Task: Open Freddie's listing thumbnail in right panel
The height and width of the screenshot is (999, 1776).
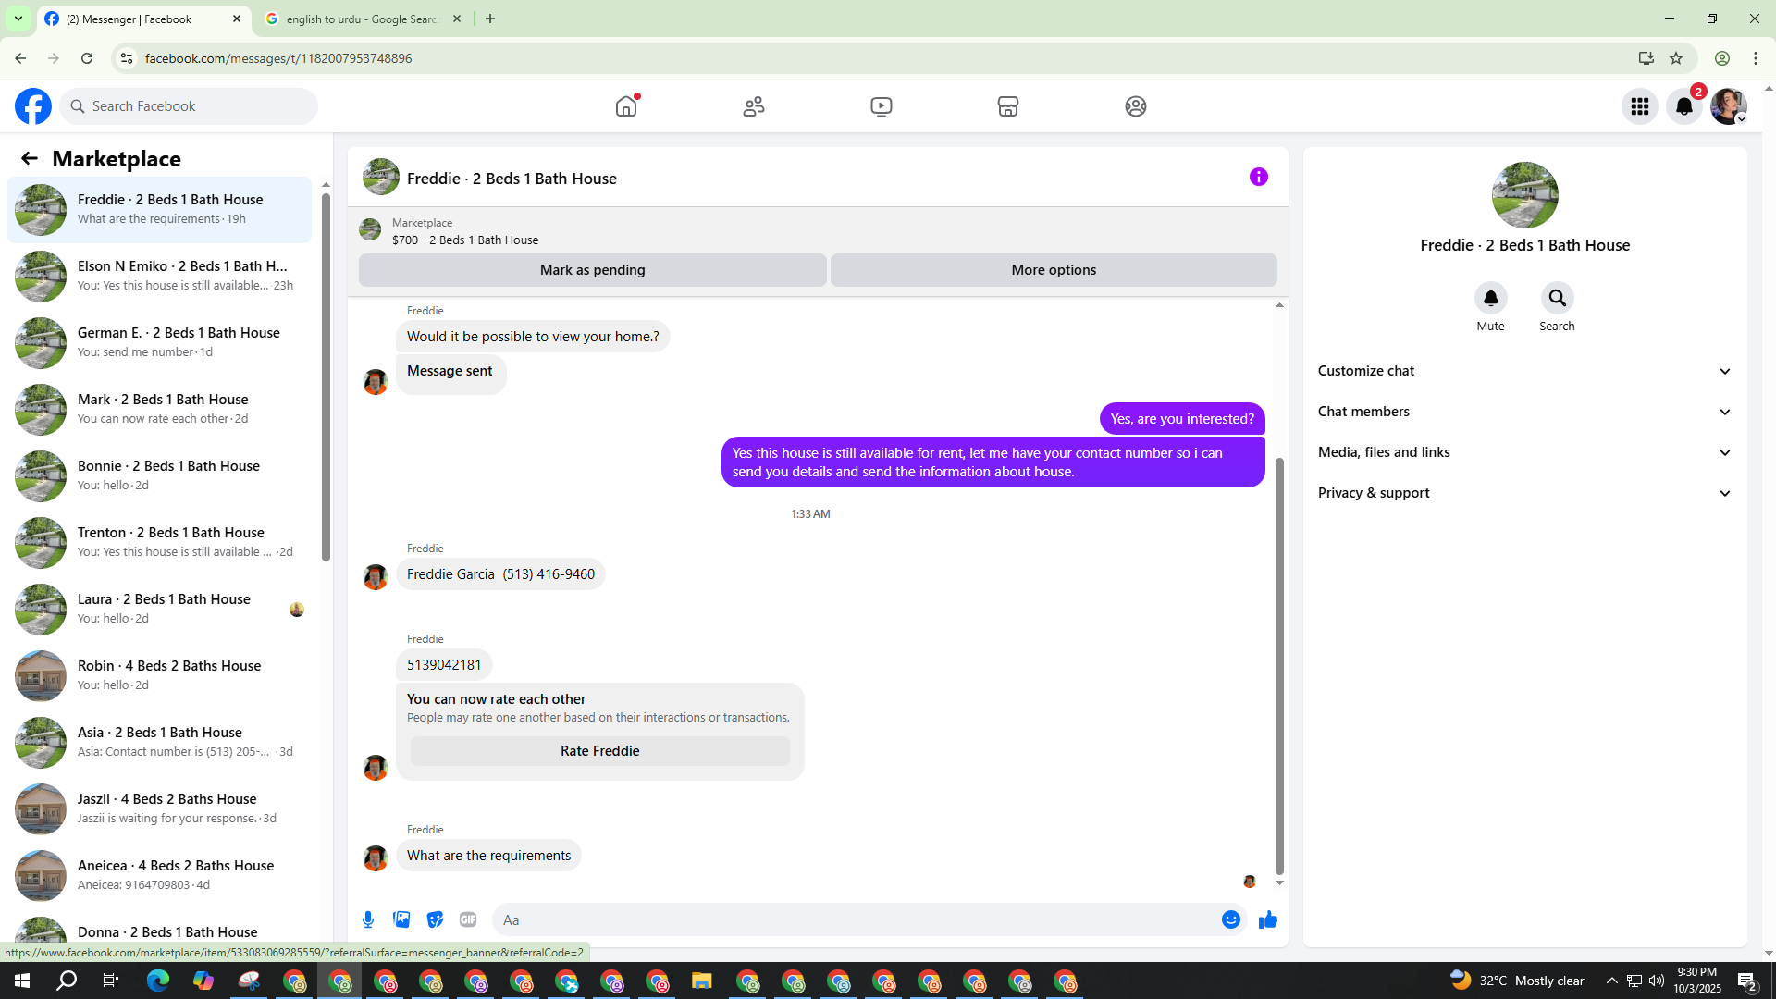Action: 1525,195
